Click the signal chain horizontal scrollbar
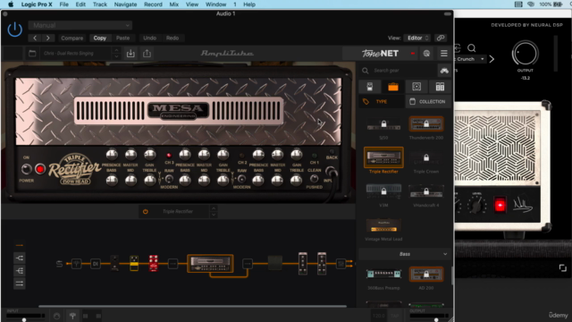 (x=193, y=306)
